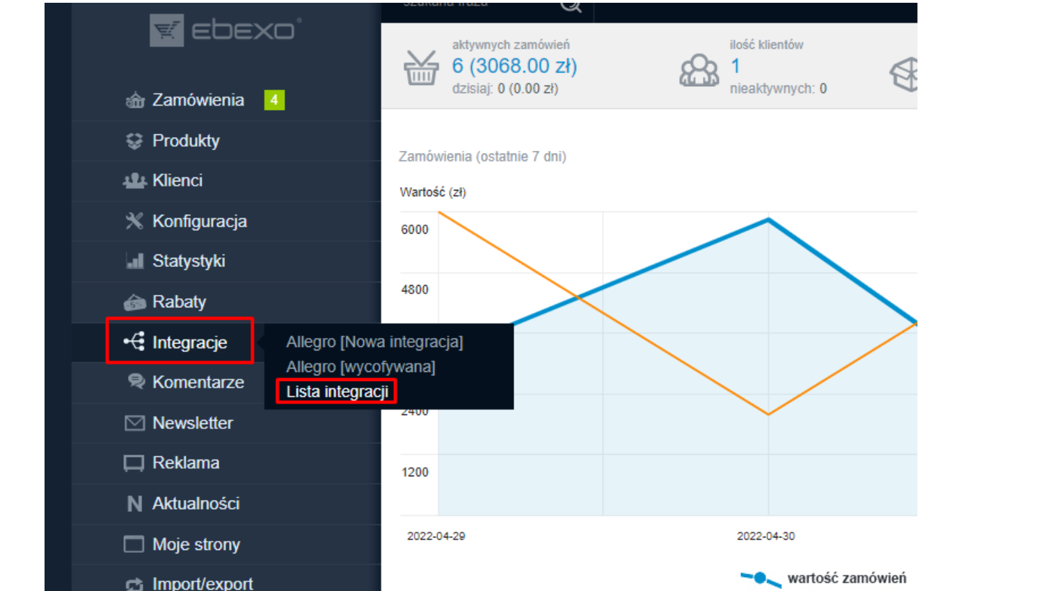This screenshot has height=591, width=1055.
Task: Choose Allegro [Nowa integracja] submenu entry
Action: tap(374, 342)
